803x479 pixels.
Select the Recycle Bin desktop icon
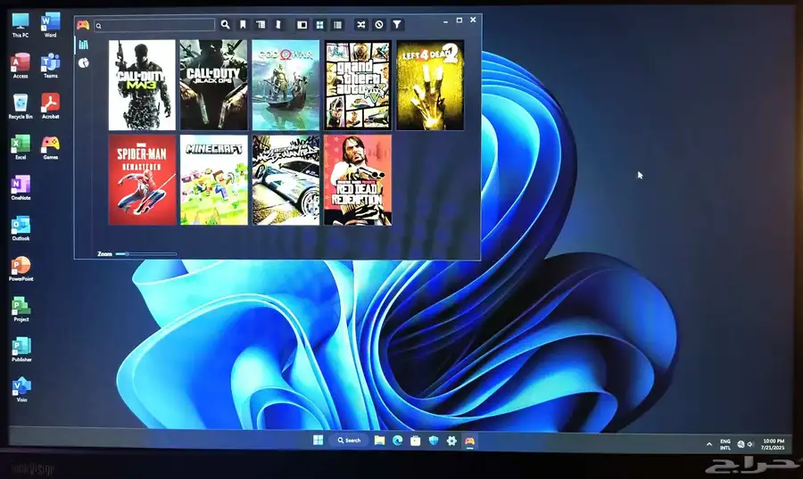(21, 106)
